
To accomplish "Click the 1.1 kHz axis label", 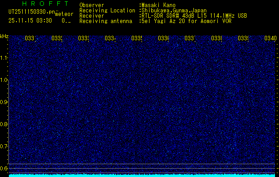I will point(4,58).
